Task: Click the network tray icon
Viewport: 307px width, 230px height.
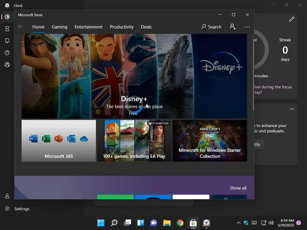Action: (x=264, y=223)
